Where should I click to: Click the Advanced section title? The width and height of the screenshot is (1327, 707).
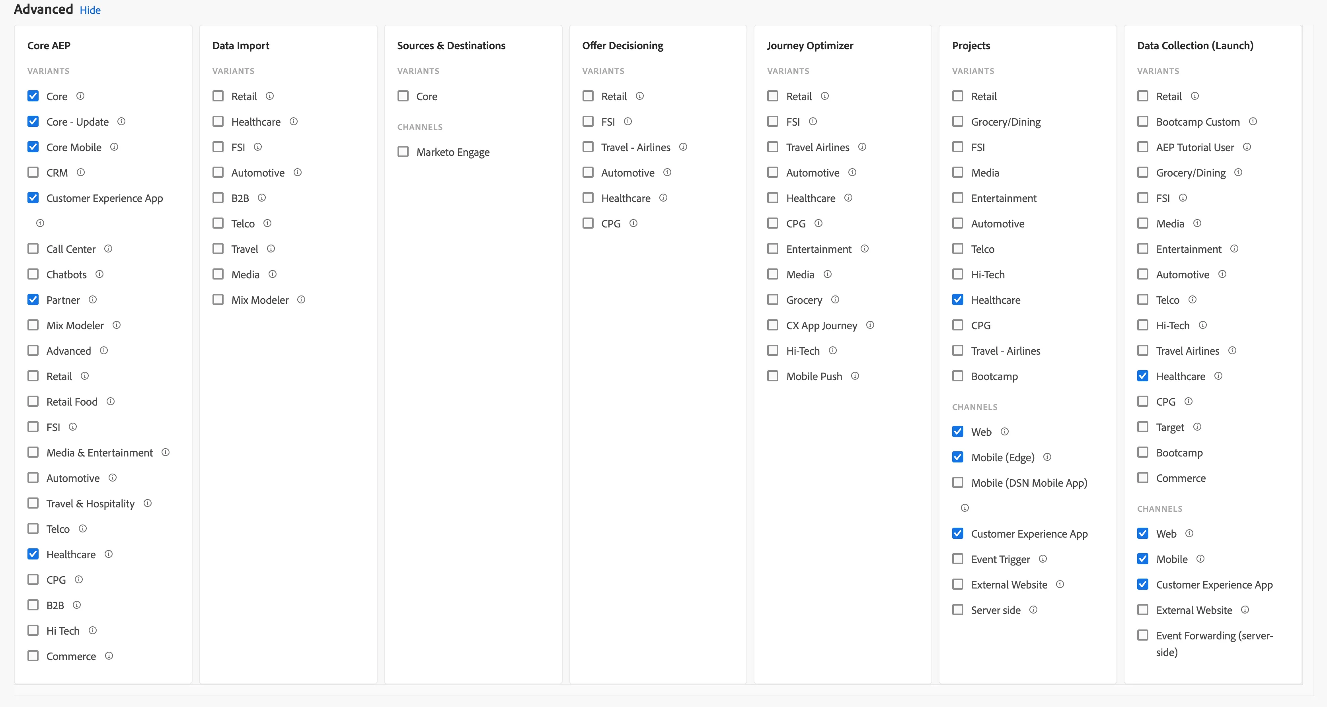point(43,9)
